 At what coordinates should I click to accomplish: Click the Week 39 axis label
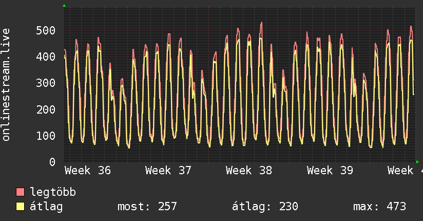330,171
